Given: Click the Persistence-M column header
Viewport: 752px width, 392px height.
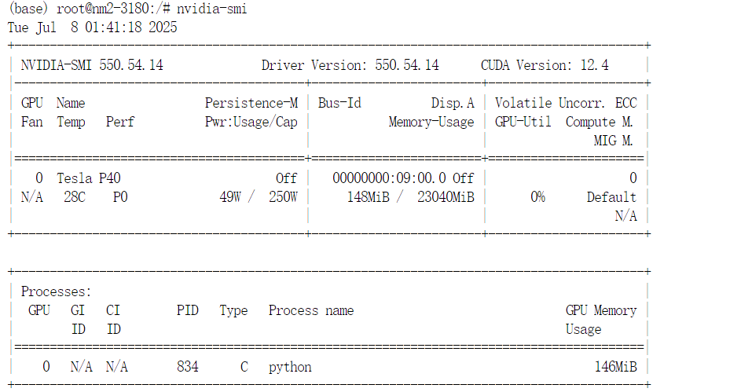Looking at the screenshot, I should 251,103.
